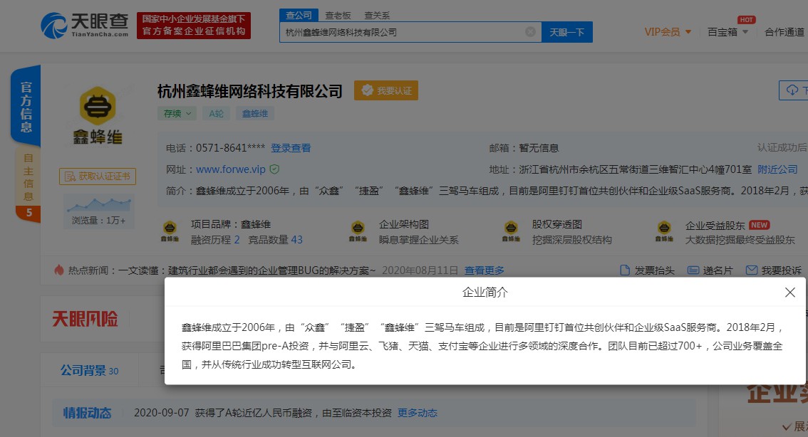The height and width of the screenshot is (437, 808).
Task: Click the 项目品牌 bee icon
Action: pyautogui.click(x=170, y=231)
